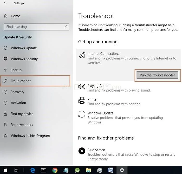This screenshot has height=174, width=182.
Task: Open Windows Insider Program page
Action: pos(30,136)
